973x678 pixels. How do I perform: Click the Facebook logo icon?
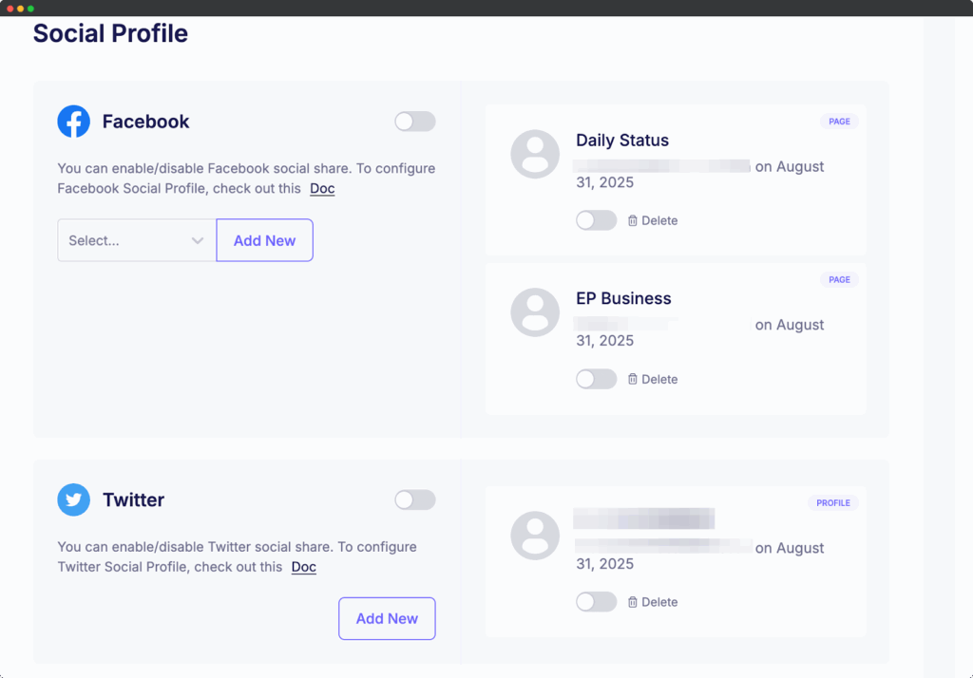coord(73,122)
